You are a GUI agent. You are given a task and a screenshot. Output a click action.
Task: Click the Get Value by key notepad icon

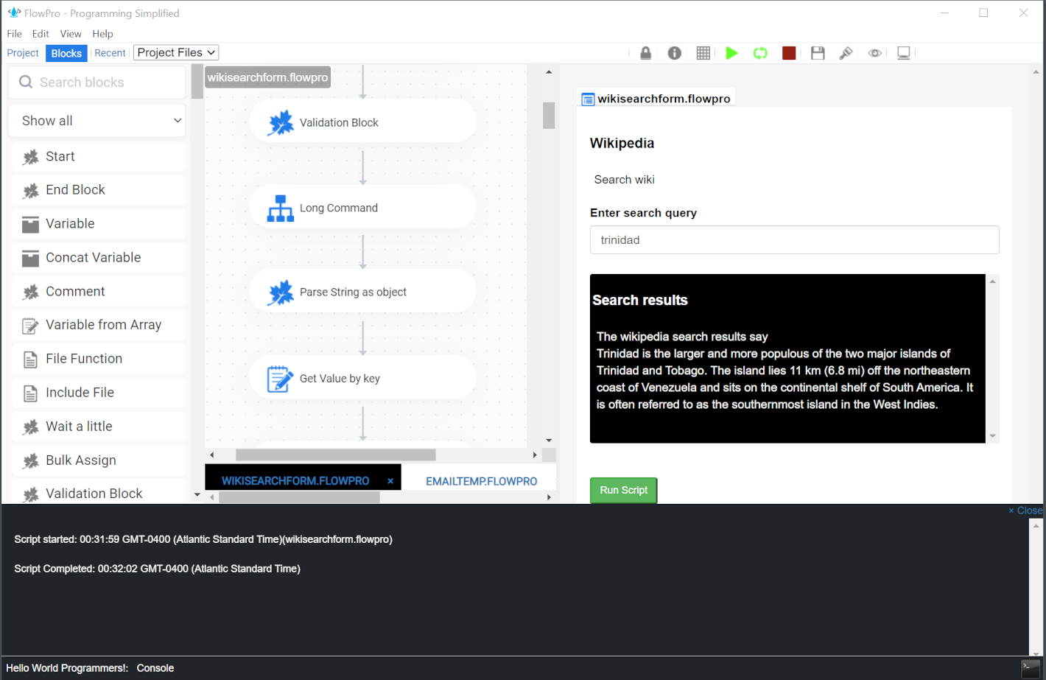coord(280,379)
